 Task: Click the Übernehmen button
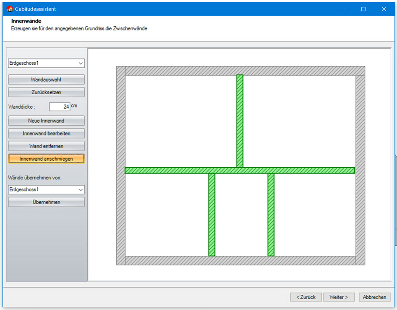46,202
